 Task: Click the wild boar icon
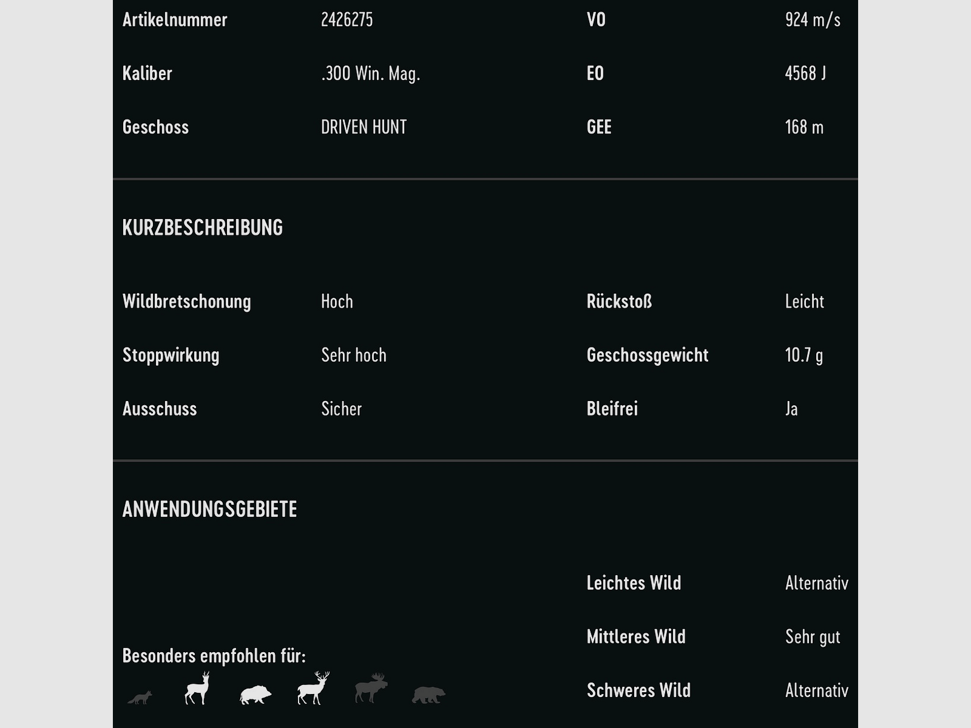click(255, 695)
